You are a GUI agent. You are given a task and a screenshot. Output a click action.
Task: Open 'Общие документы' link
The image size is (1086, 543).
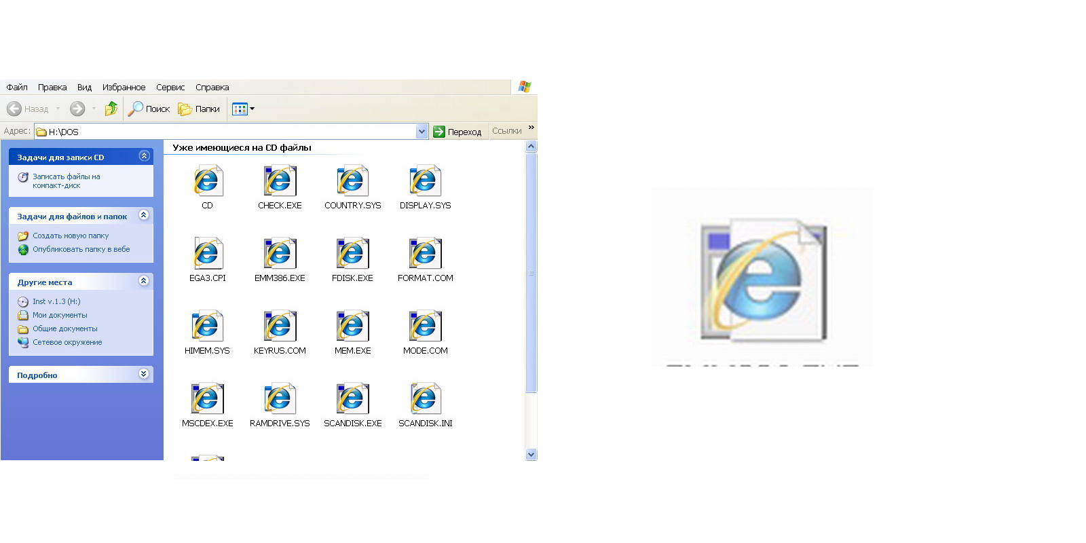pos(65,329)
